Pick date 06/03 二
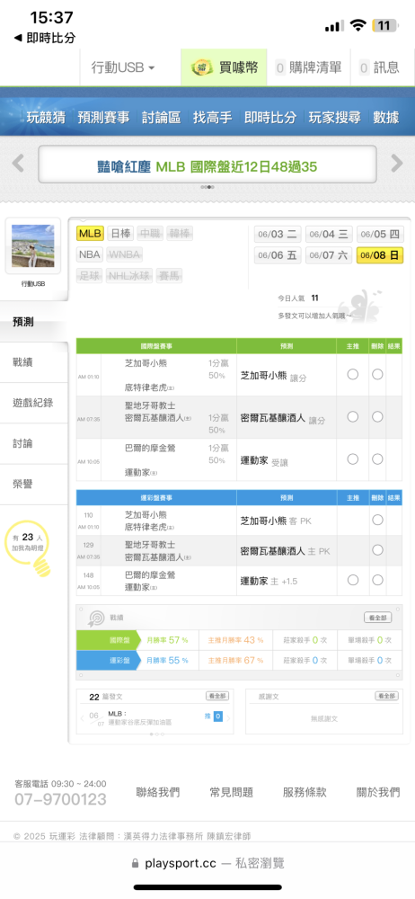The width and height of the screenshot is (415, 899). click(x=278, y=235)
